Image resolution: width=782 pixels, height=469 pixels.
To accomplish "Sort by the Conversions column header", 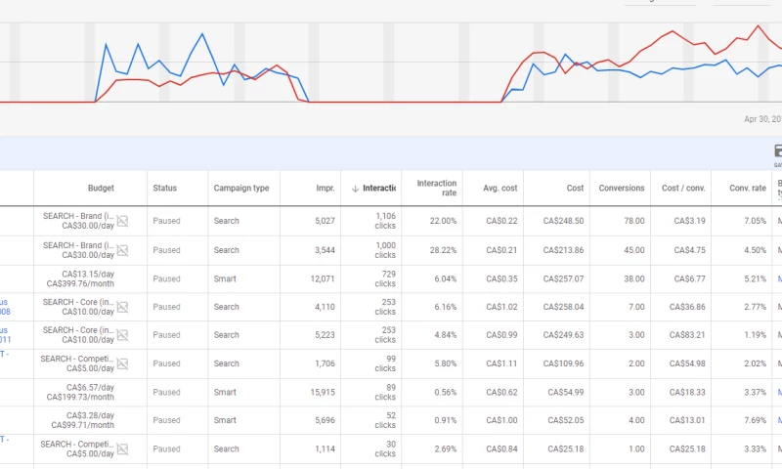I will tap(622, 189).
